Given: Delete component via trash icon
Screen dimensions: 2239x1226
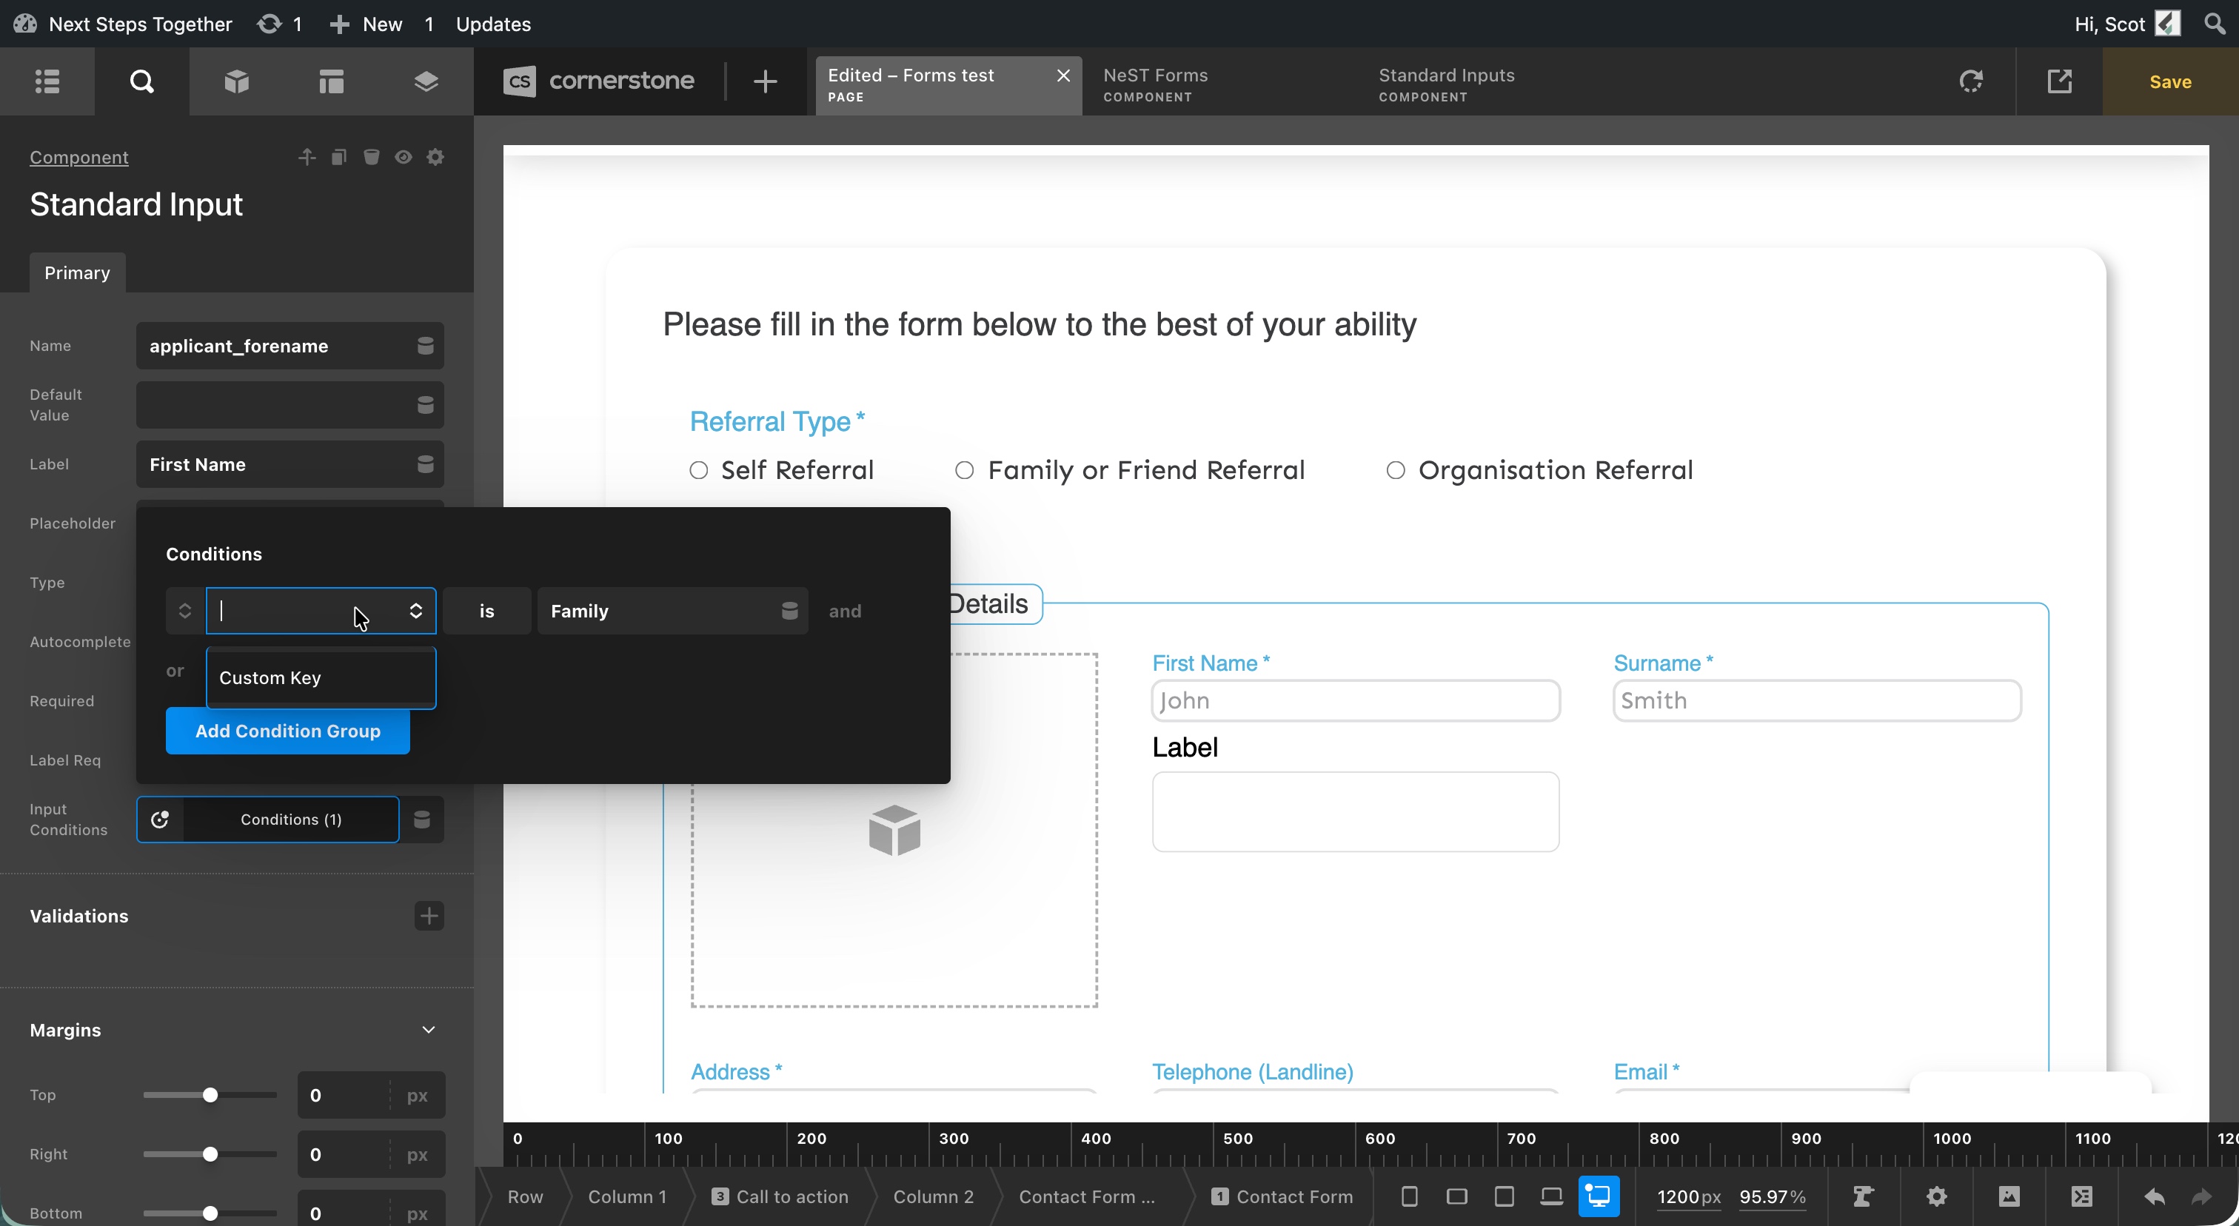Looking at the screenshot, I should (371, 157).
